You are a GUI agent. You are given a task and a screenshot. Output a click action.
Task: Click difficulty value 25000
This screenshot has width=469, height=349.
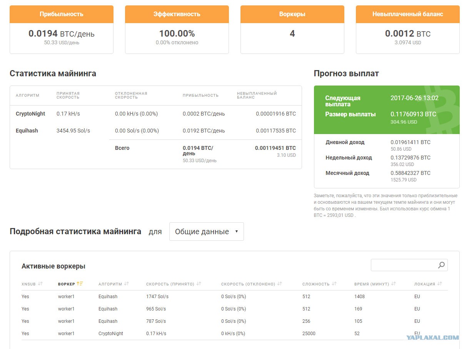click(309, 334)
